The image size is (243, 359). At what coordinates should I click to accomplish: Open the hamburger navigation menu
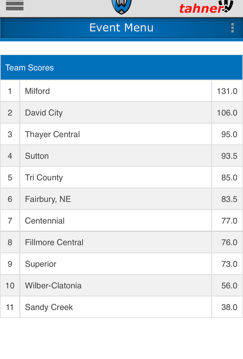click(x=14, y=6)
